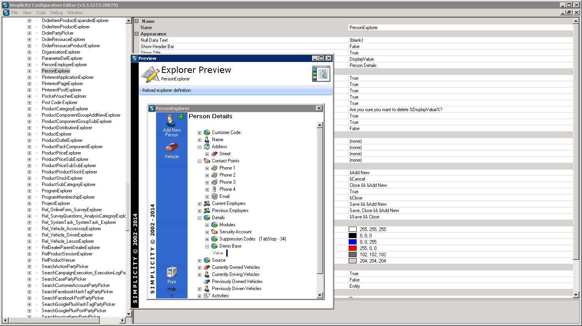
Task: Expand the Source node
Action: pyautogui.click(x=199, y=261)
